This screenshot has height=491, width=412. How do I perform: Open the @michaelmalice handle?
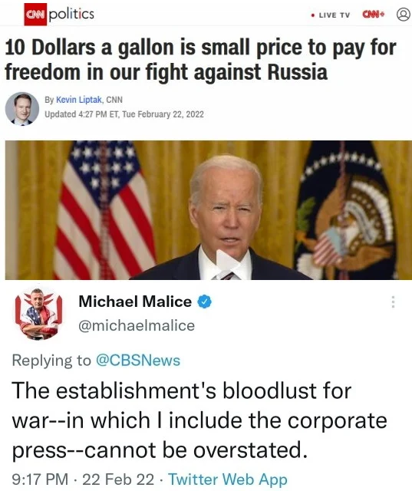click(x=137, y=325)
